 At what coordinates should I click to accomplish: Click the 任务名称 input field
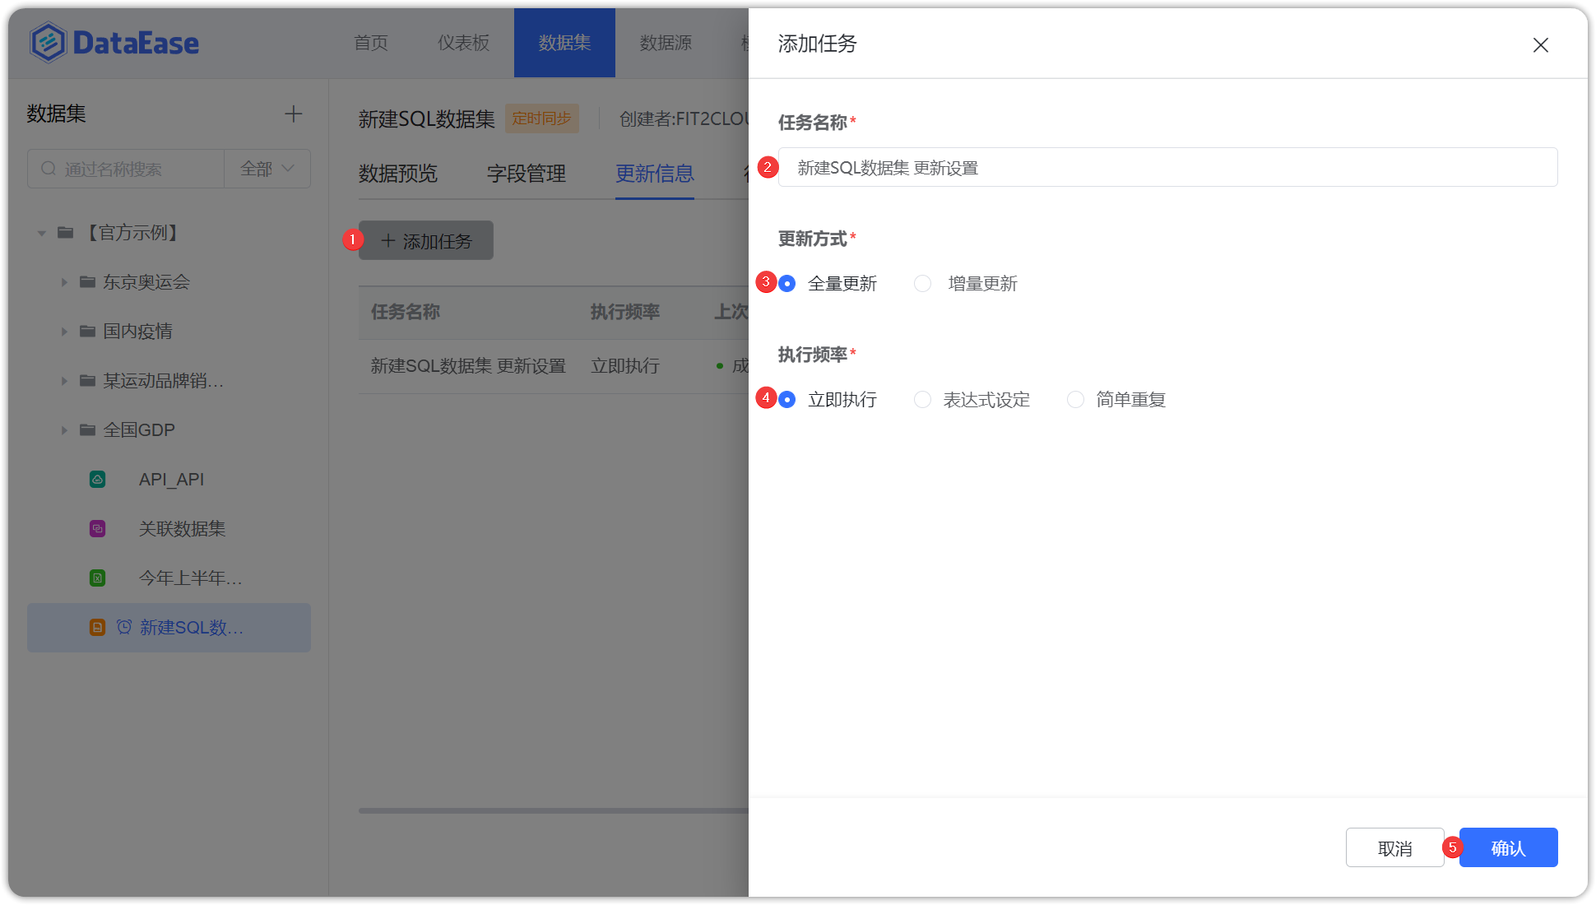point(1167,167)
